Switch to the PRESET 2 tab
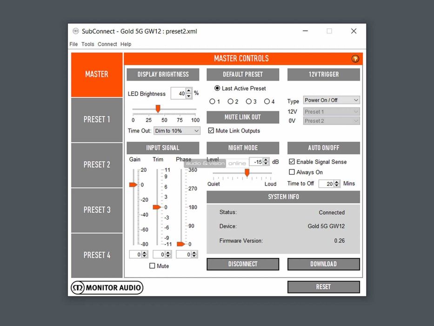 coord(97,165)
